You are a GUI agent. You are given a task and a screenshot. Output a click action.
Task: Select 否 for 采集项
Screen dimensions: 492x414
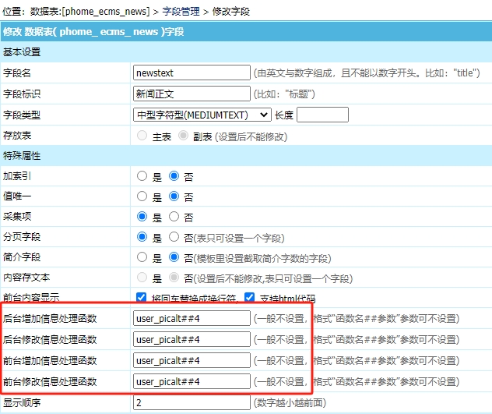(x=174, y=217)
